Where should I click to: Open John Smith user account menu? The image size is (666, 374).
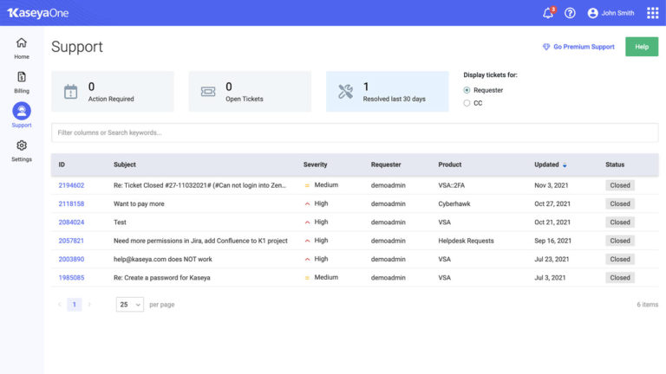tap(610, 13)
